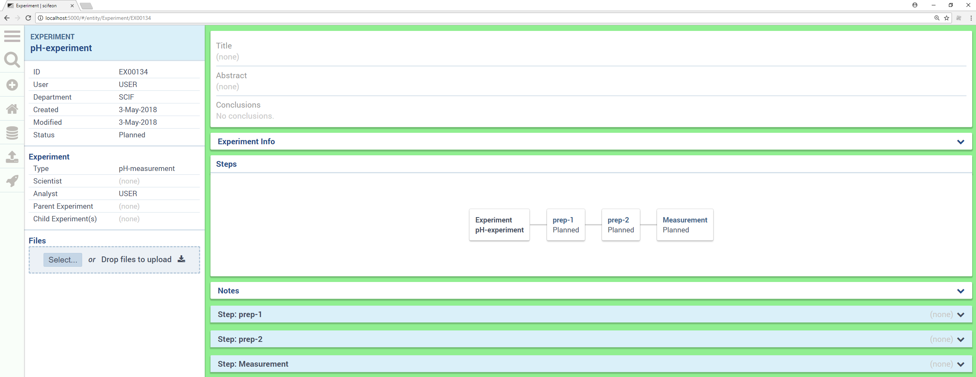The width and height of the screenshot is (976, 377).
Task: Click the Parent Experiment (none) value
Action: pyautogui.click(x=129, y=206)
